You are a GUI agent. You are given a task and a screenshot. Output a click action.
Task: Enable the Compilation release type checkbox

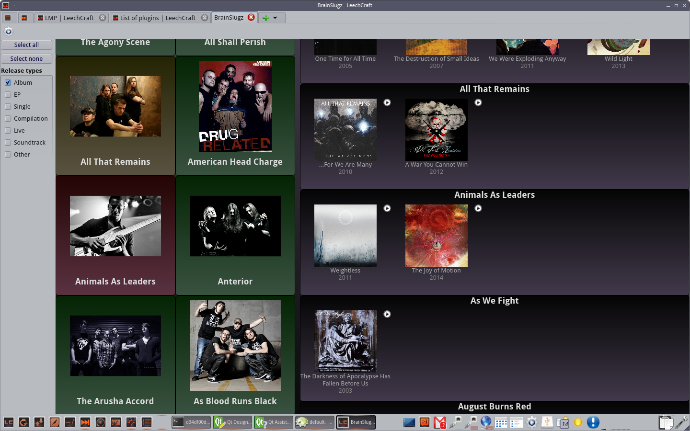point(8,118)
